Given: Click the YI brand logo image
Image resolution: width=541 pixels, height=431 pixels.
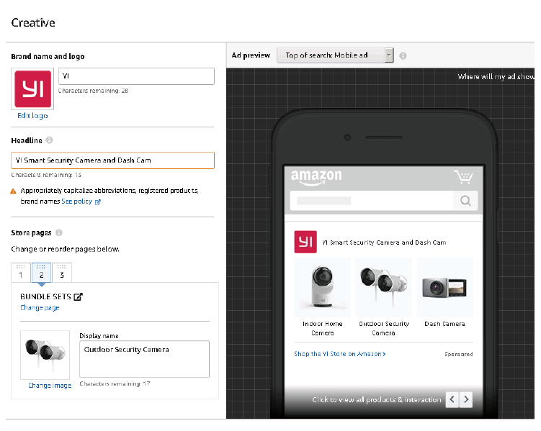Looking at the screenshot, I should click(33, 89).
